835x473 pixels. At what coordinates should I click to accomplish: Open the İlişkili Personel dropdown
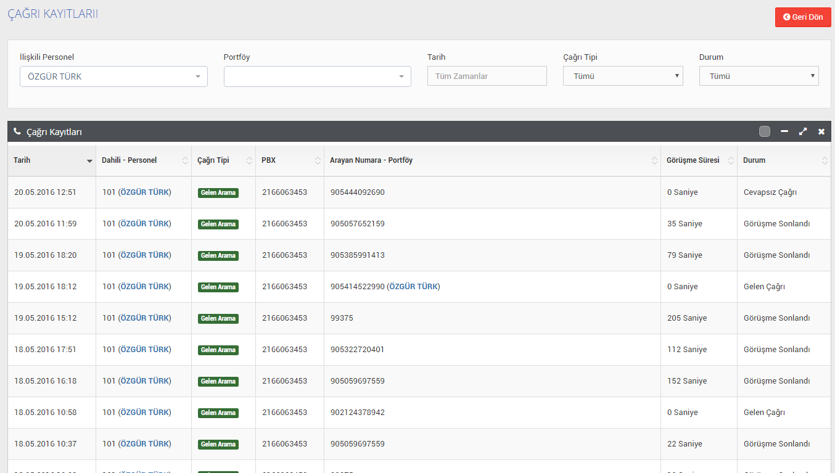point(113,76)
